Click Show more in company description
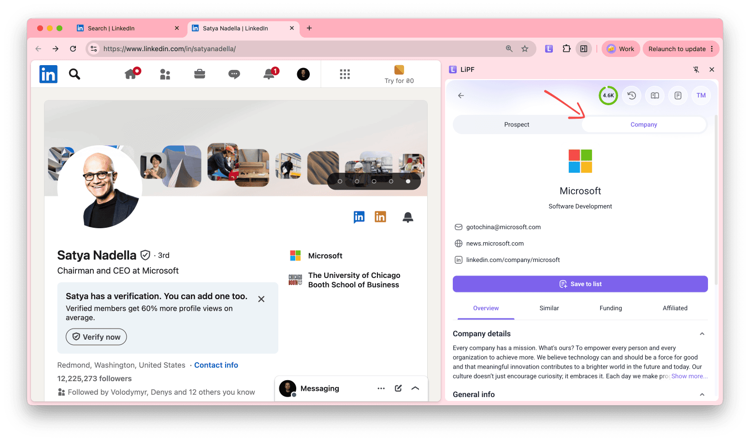The image size is (750, 441). (689, 376)
